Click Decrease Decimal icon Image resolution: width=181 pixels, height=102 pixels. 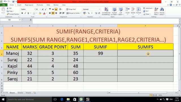point(99,13)
